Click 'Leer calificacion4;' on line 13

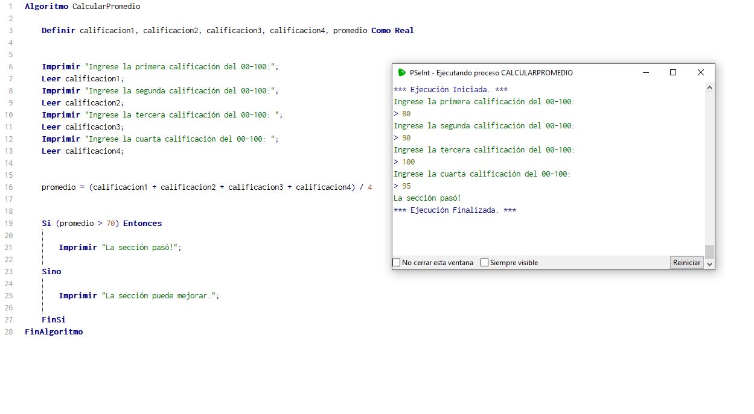click(x=83, y=151)
